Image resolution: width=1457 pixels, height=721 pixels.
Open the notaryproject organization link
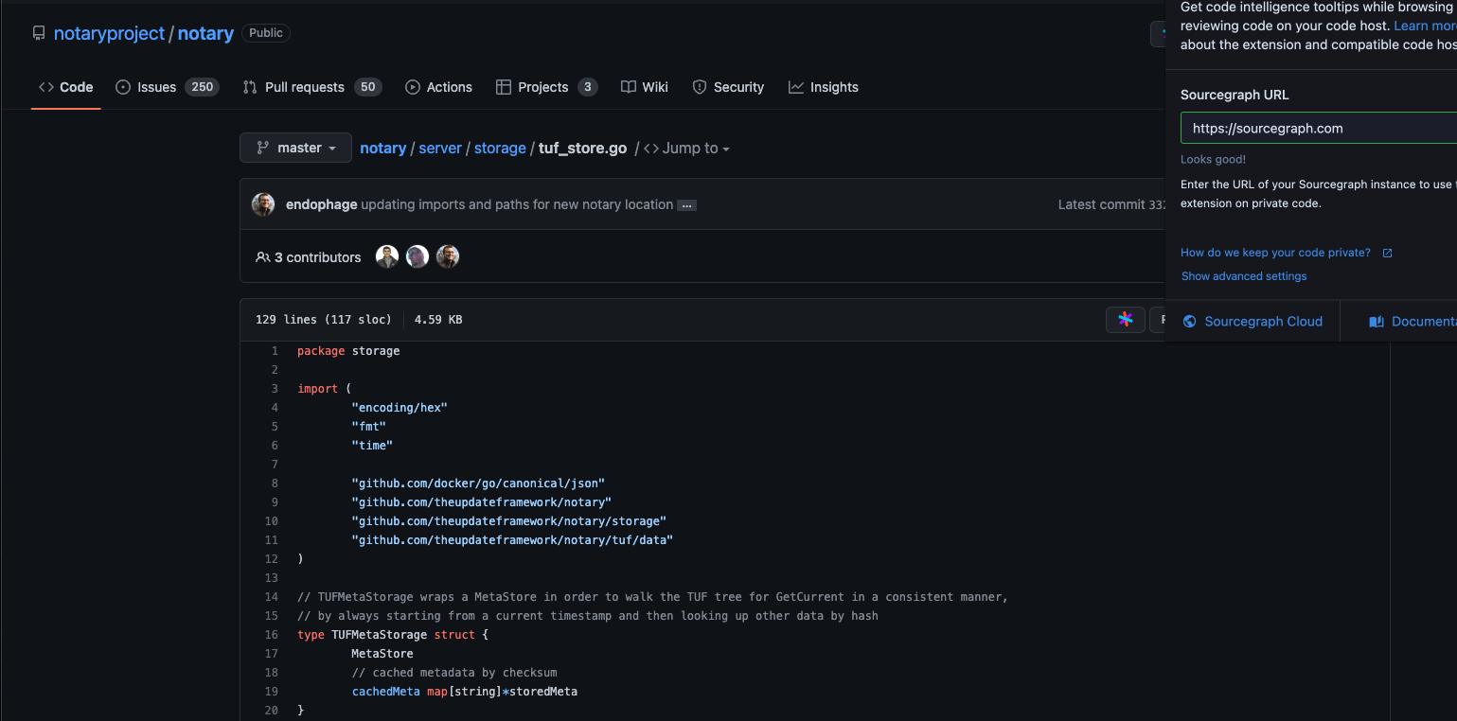pyautogui.click(x=109, y=33)
